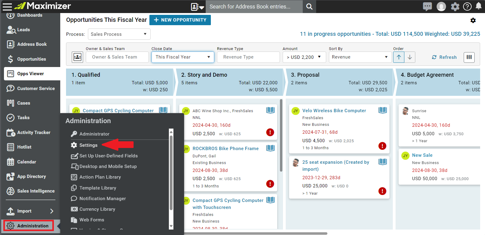Screen dimensions: 485x235
Task: Open book icon on ABC Wine Shop card
Action: coord(270,110)
